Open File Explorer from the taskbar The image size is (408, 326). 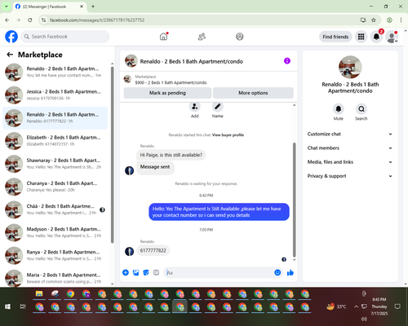coord(39,293)
